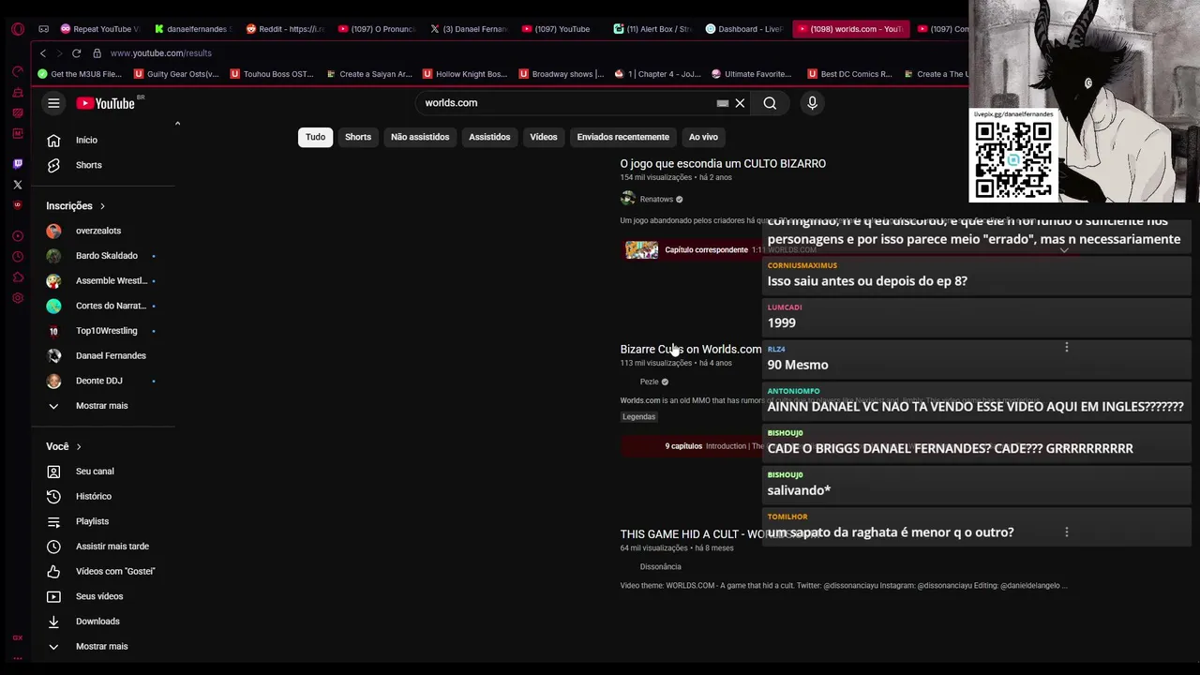The width and height of the screenshot is (1200, 675).
Task: Click the livepix QR code image
Action: tap(1013, 159)
